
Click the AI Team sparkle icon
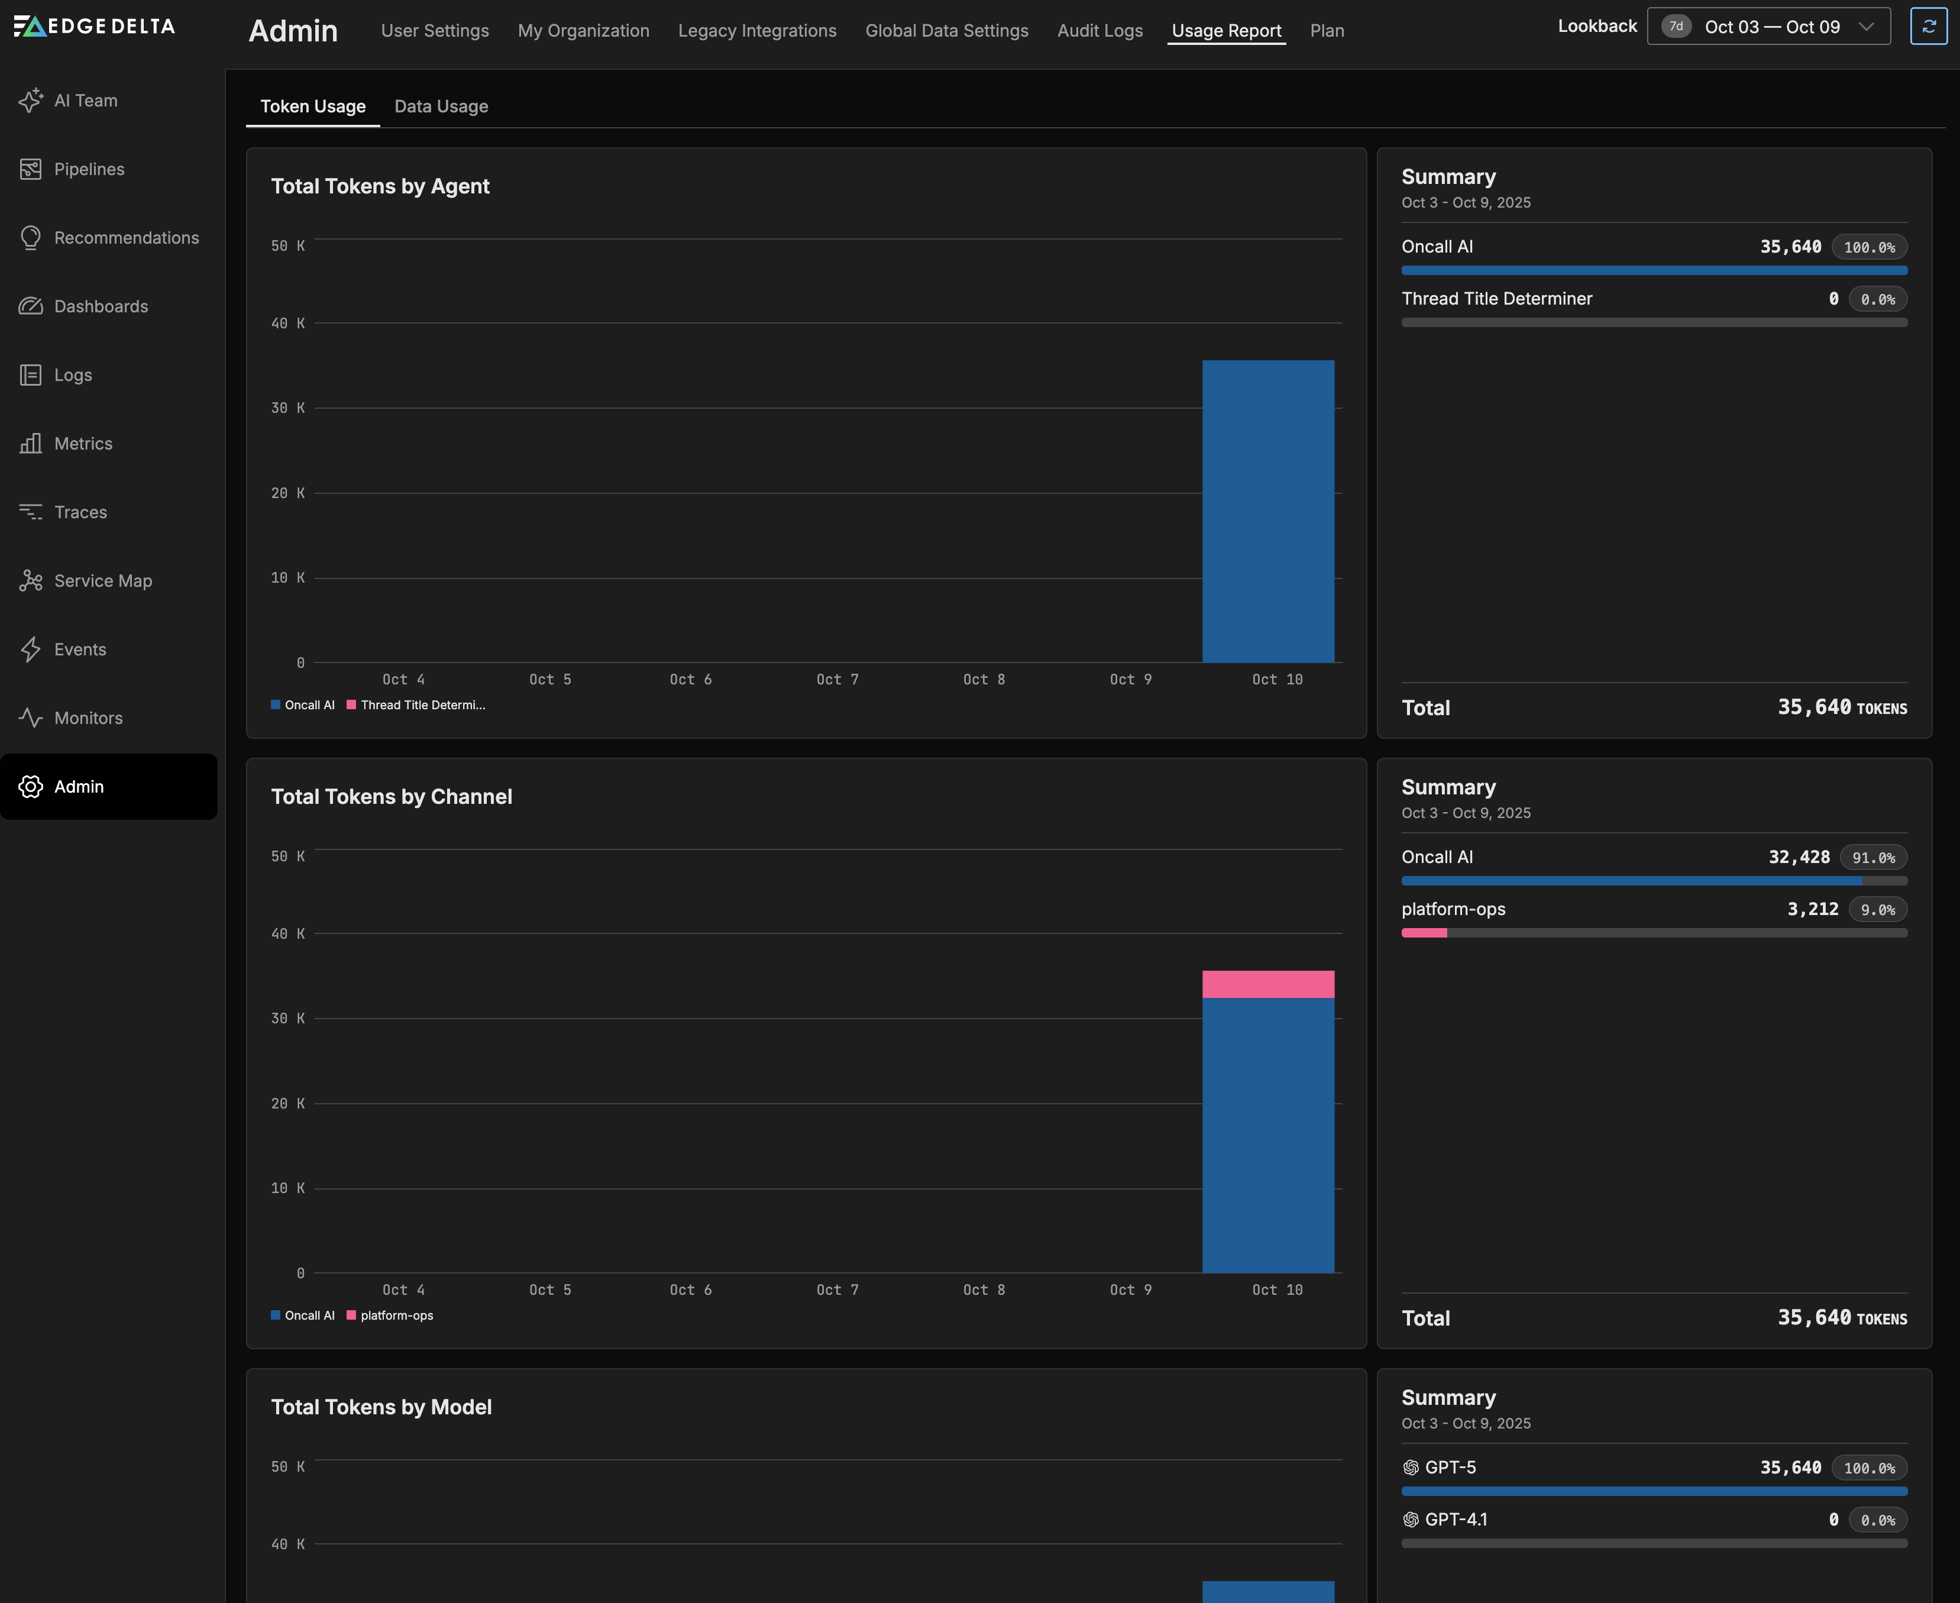coord(31,101)
